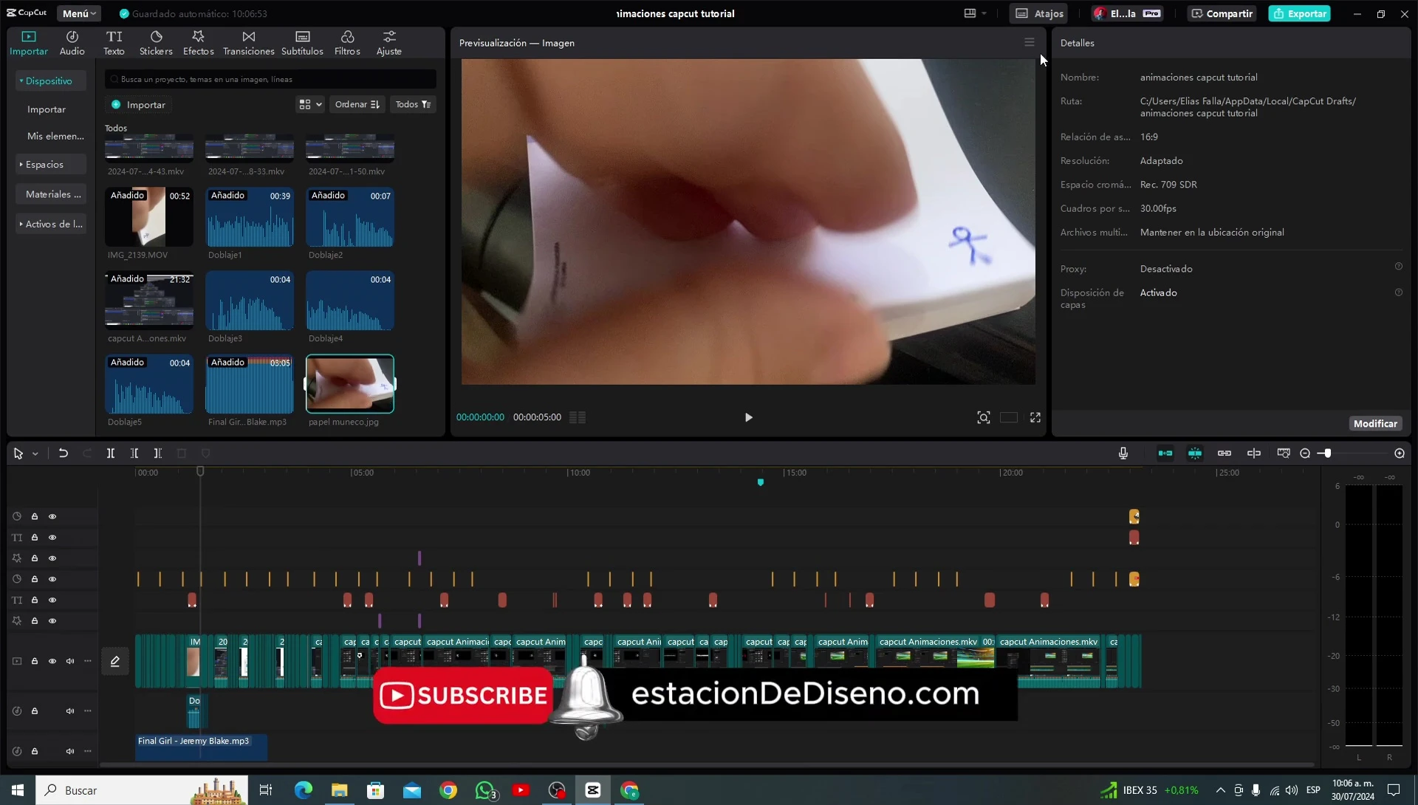Open the Subtítulos panel icon
Screen dimensions: 1418x805
(x=302, y=43)
